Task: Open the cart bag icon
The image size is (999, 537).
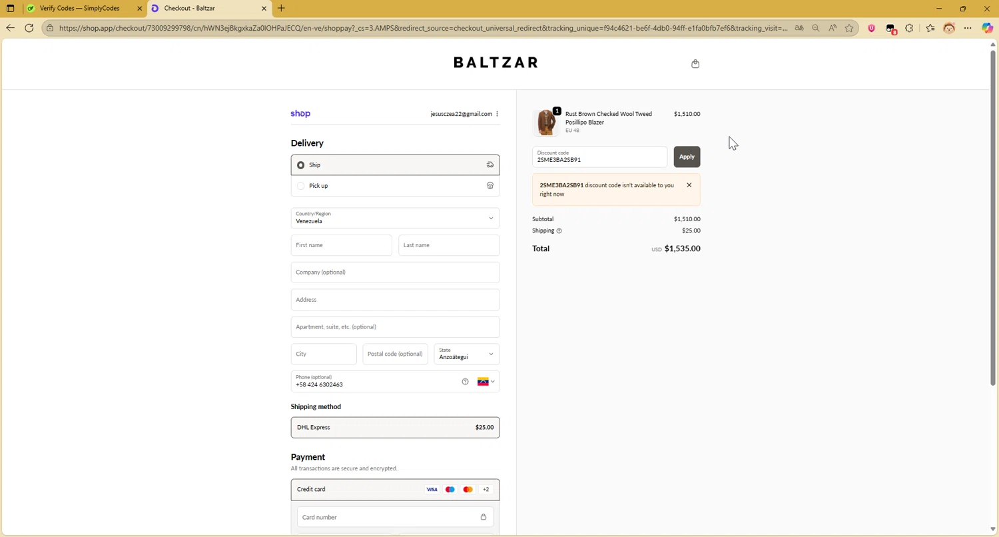Action: tap(695, 64)
